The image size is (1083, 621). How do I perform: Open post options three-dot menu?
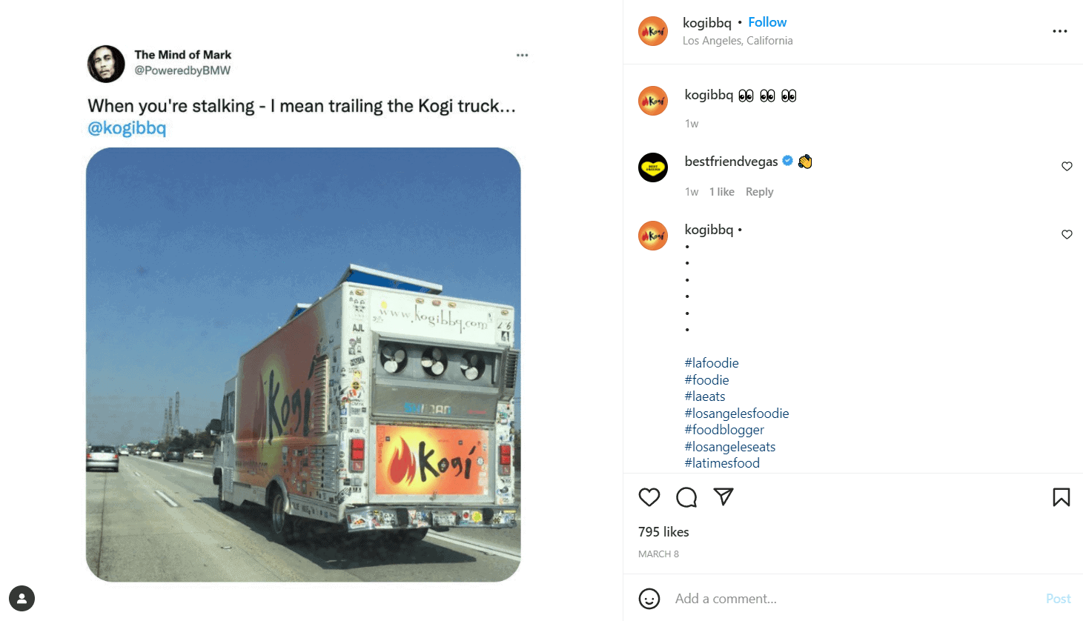1060,31
